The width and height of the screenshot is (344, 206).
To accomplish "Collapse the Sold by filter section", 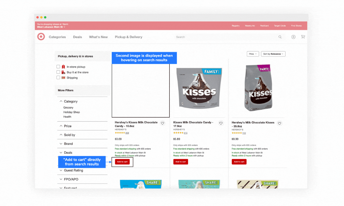I will click(61, 135).
